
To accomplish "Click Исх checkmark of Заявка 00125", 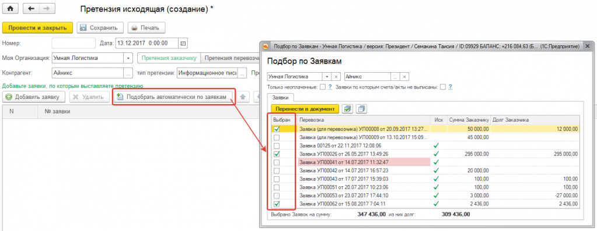I will click(436, 145).
